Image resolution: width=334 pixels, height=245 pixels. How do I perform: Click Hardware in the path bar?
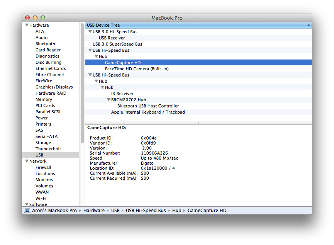[94, 211]
